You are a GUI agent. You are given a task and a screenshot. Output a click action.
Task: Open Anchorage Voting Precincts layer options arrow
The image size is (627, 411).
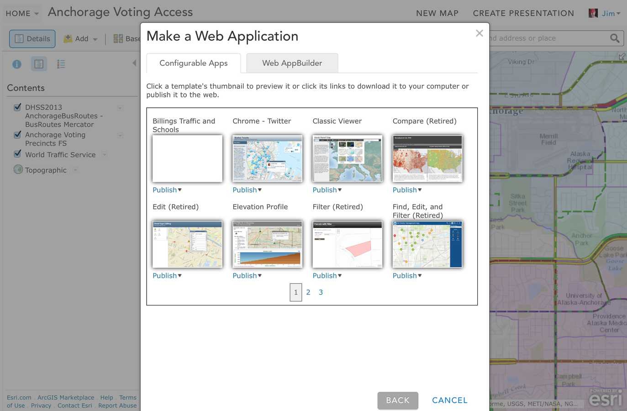point(120,136)
